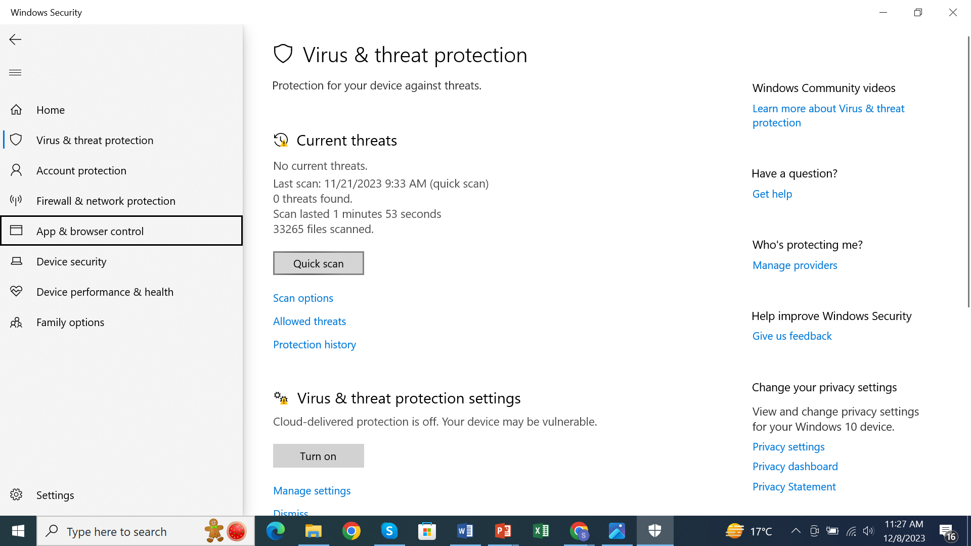Toggle real-time protection via Manage settings
The image size is (971, 546).
pos(312,490)
